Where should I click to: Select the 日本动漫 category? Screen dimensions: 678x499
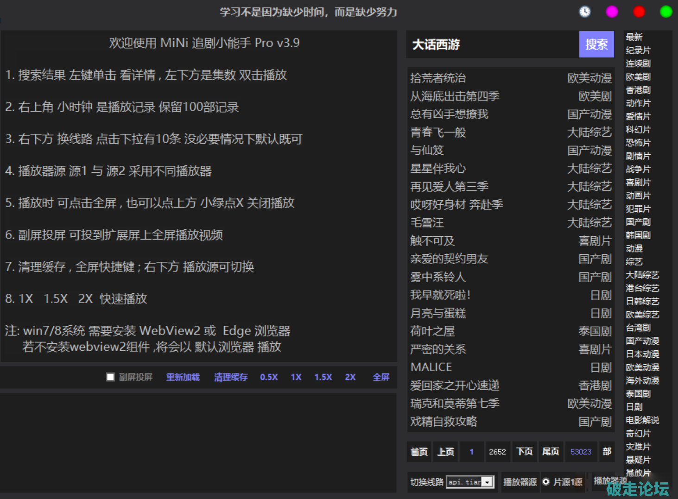[x=642, y=354]
